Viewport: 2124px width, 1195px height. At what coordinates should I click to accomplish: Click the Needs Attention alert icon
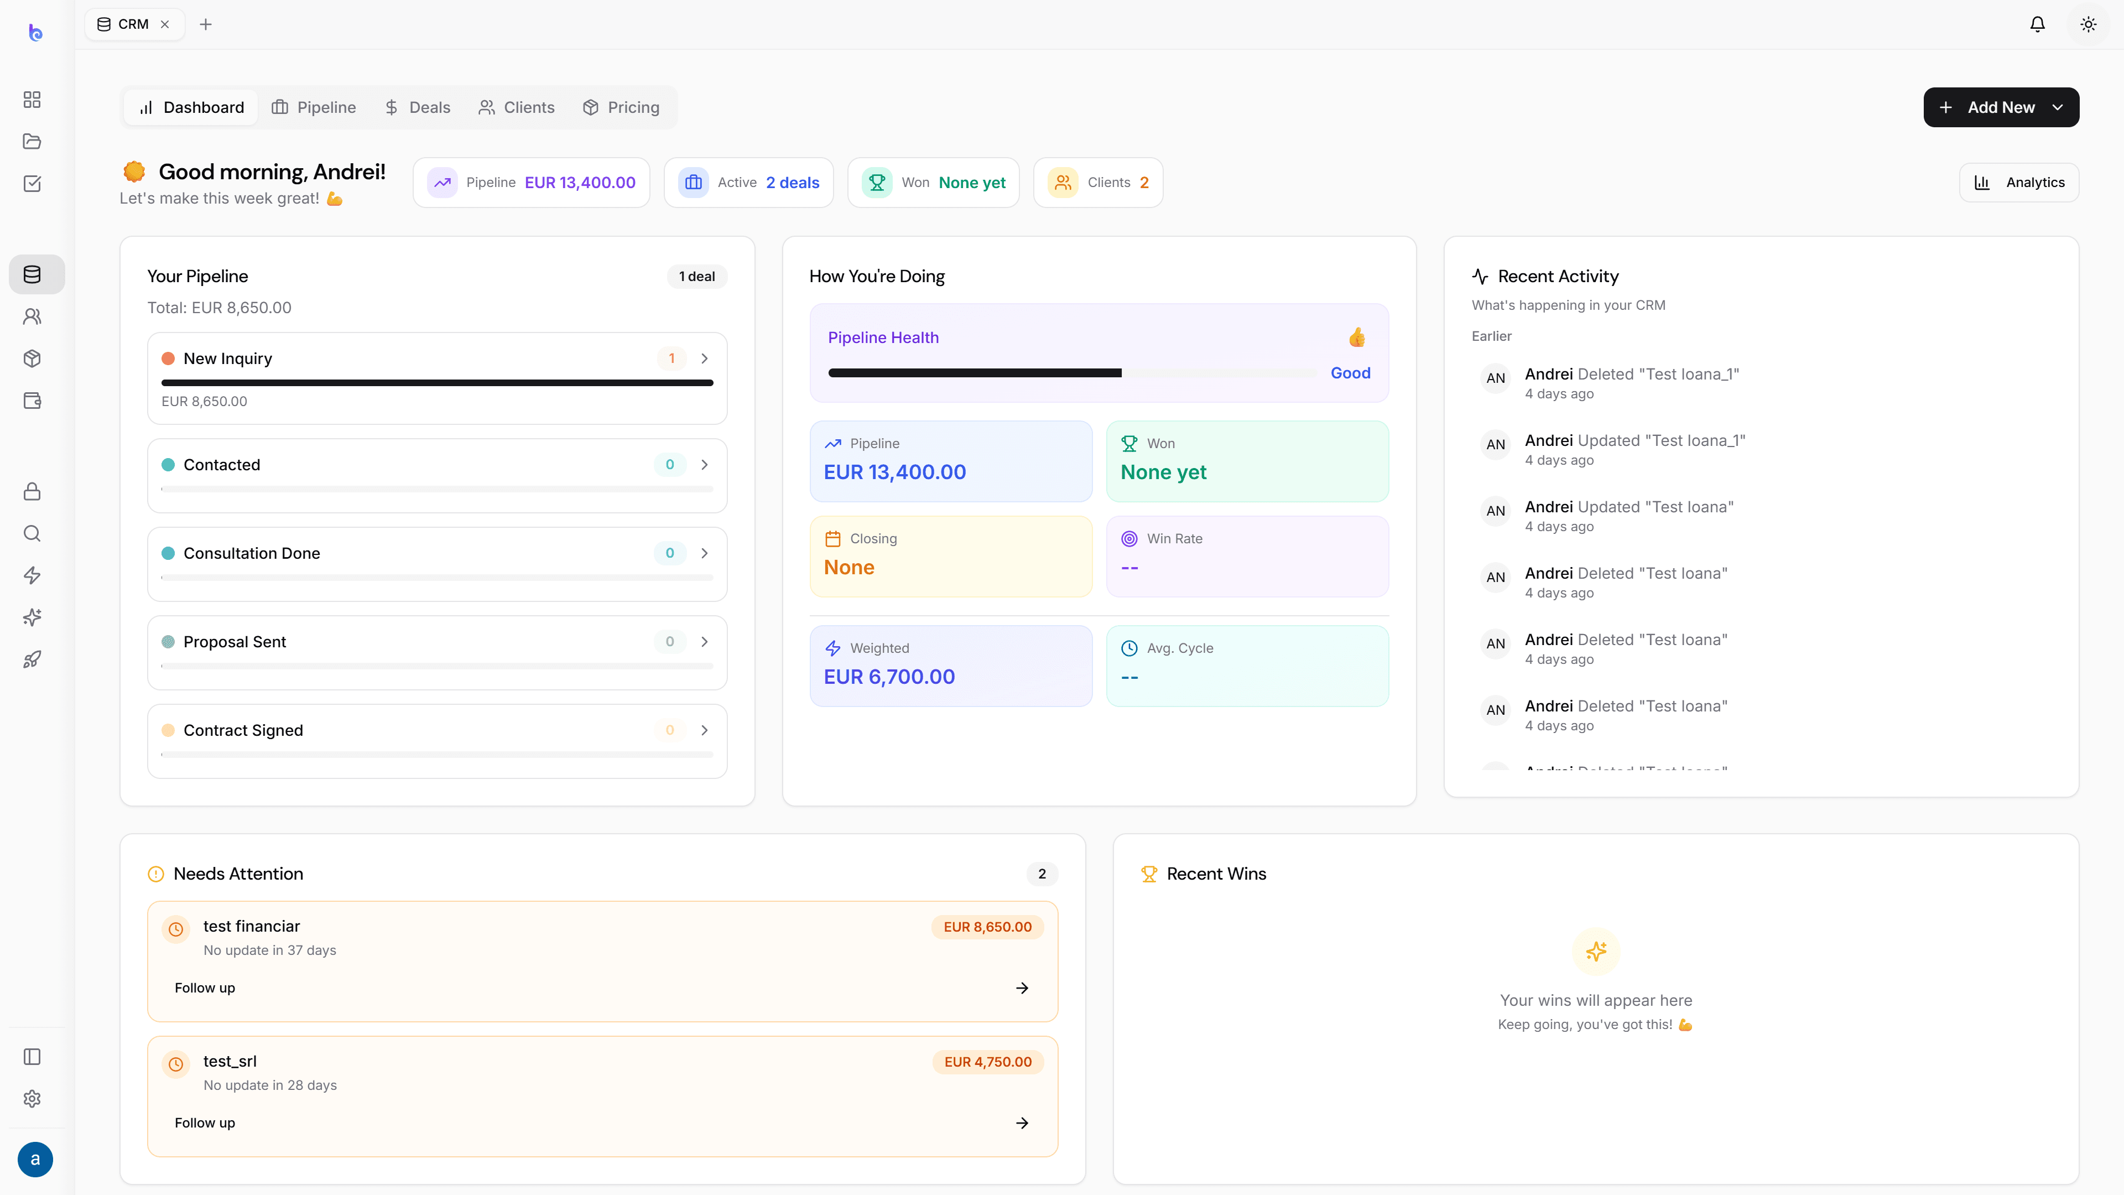click(156, 874)
